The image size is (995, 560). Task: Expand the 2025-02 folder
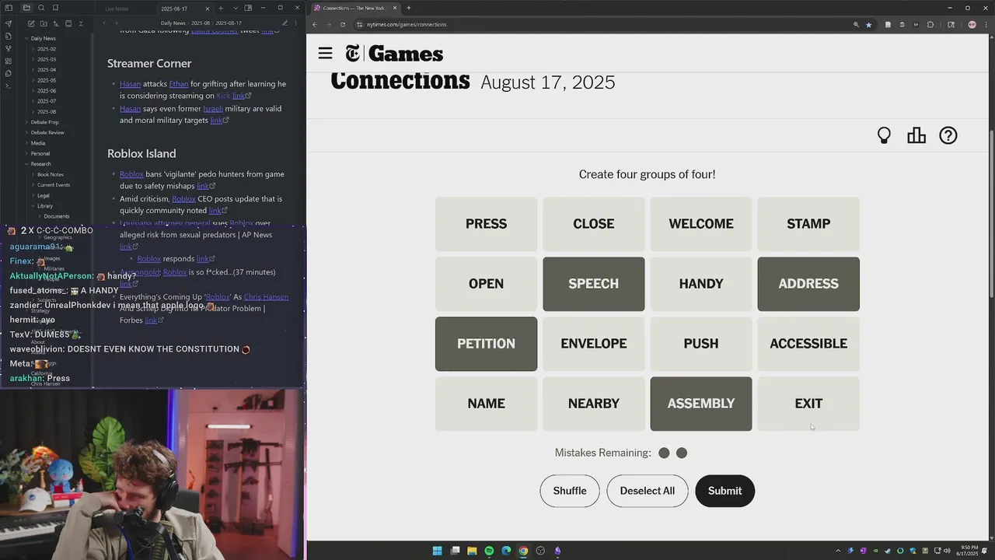pyautogui.click(x=47, y=49)
